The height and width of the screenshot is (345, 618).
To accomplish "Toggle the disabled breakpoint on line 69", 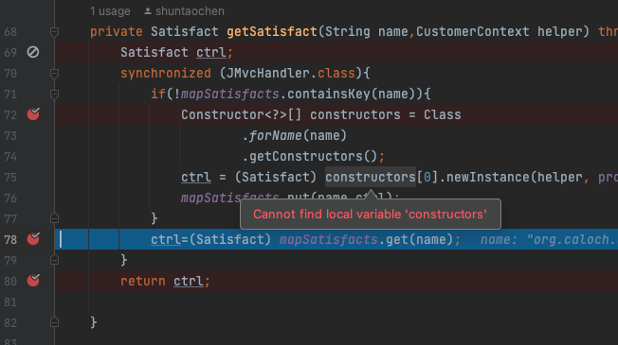I will 33,52.
